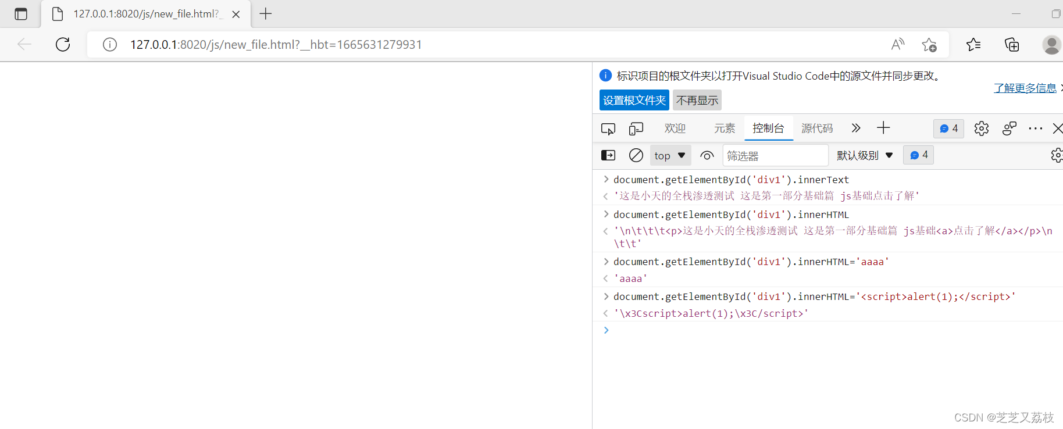Expand more DevTools tabs chevron
This screenshot has height=429, width=1063.
855,128
